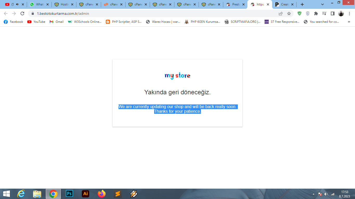
Task: Launch Internet Explorer from taskbar
Action: click(x=21, y=194)
